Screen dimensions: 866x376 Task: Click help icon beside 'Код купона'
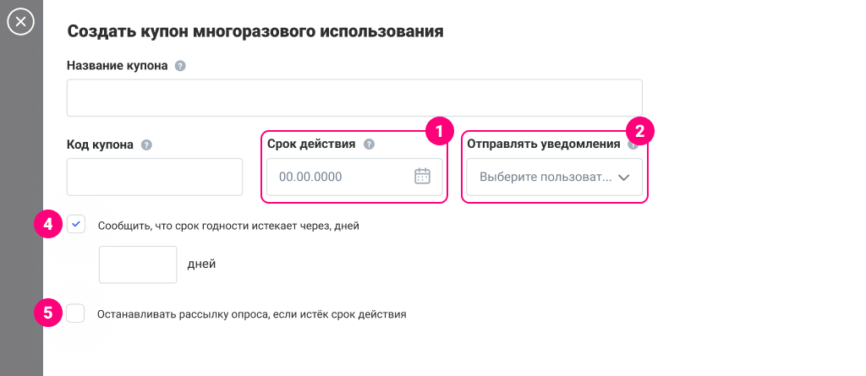tap(146, 144)
